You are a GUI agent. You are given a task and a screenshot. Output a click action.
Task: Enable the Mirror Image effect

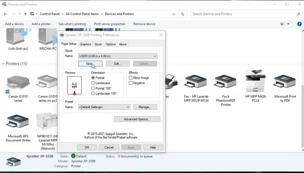tap(131, 78)
